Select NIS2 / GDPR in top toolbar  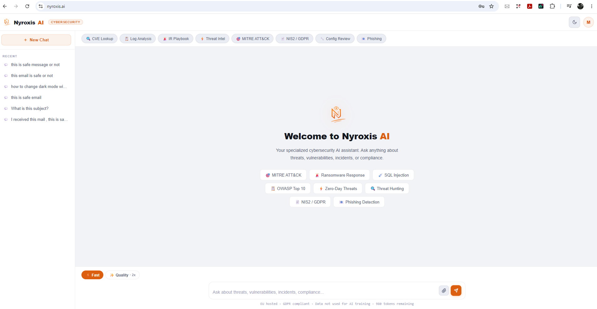(x=294, y=39)
